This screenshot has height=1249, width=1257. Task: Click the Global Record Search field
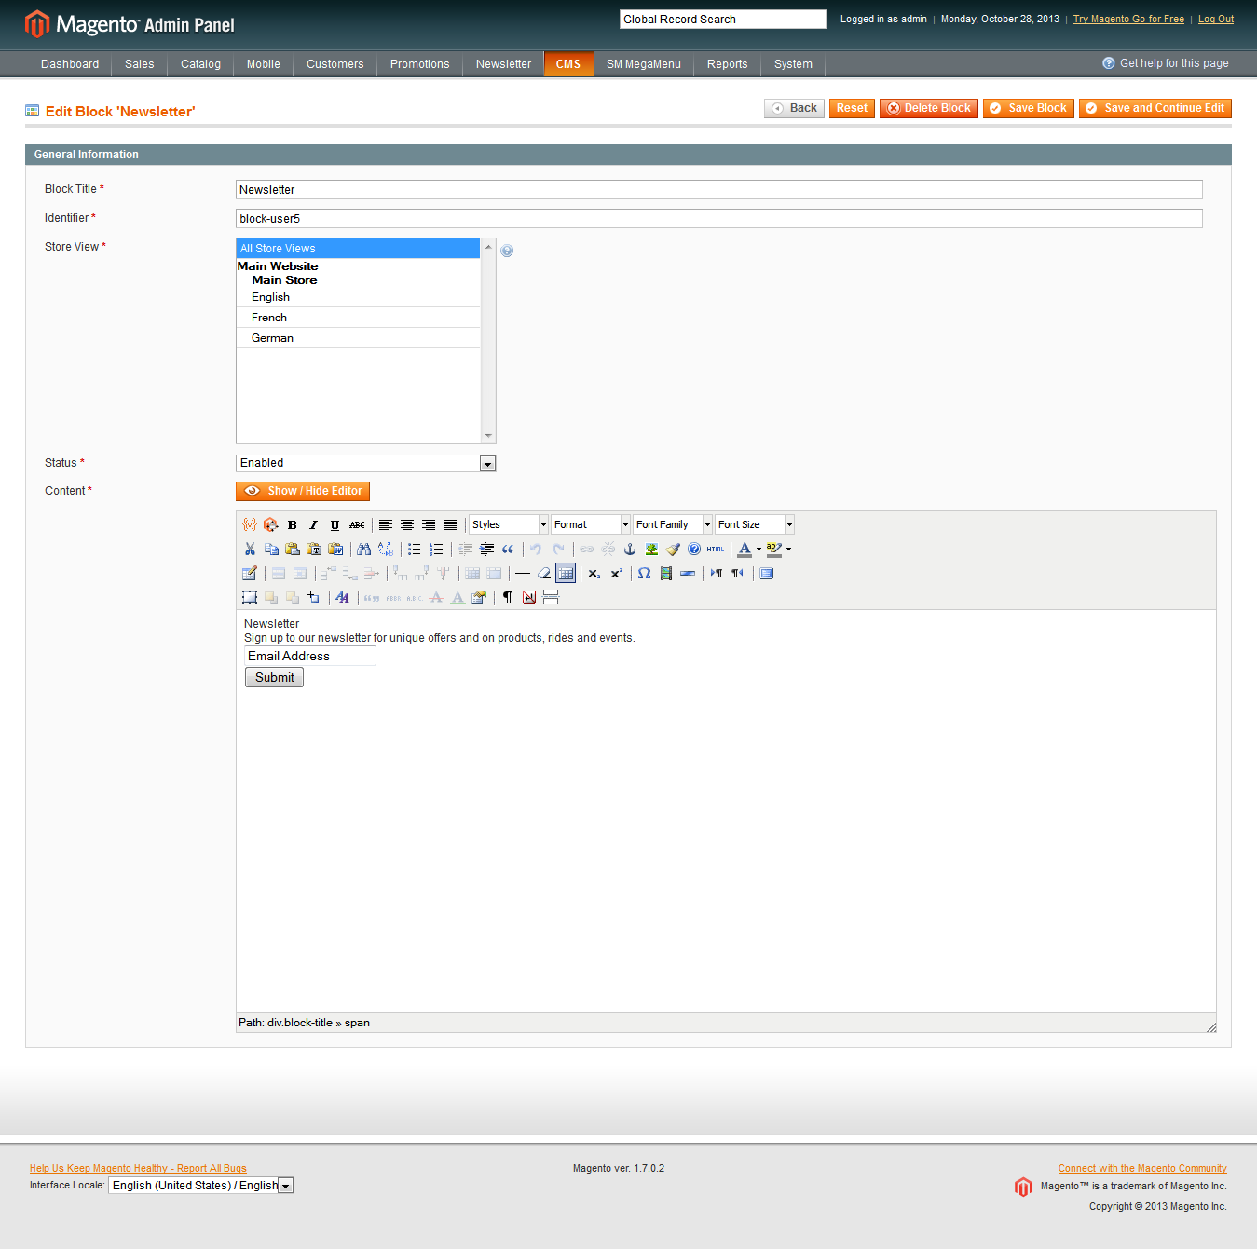pyautogui.click(x=723, y=19)
